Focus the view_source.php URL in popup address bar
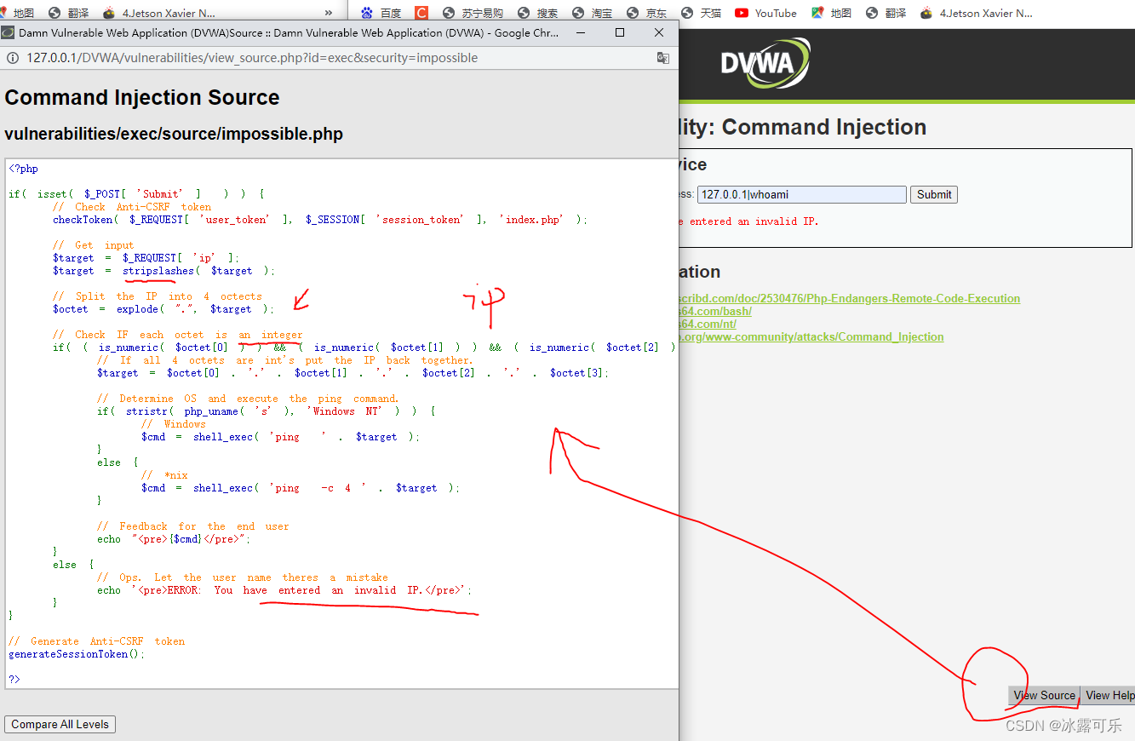Screen dimensions: 1135x741 coord(252,58)
